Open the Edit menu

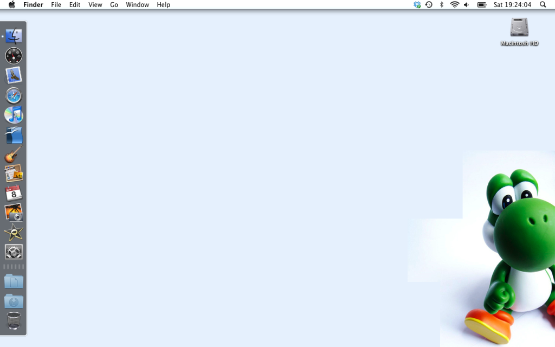[x=75, y=4]
